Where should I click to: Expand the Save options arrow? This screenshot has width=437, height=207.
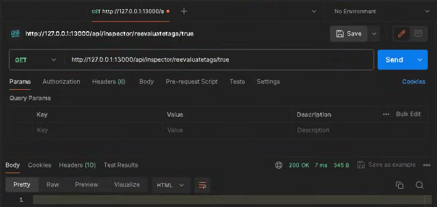click(x=374, y=34)
